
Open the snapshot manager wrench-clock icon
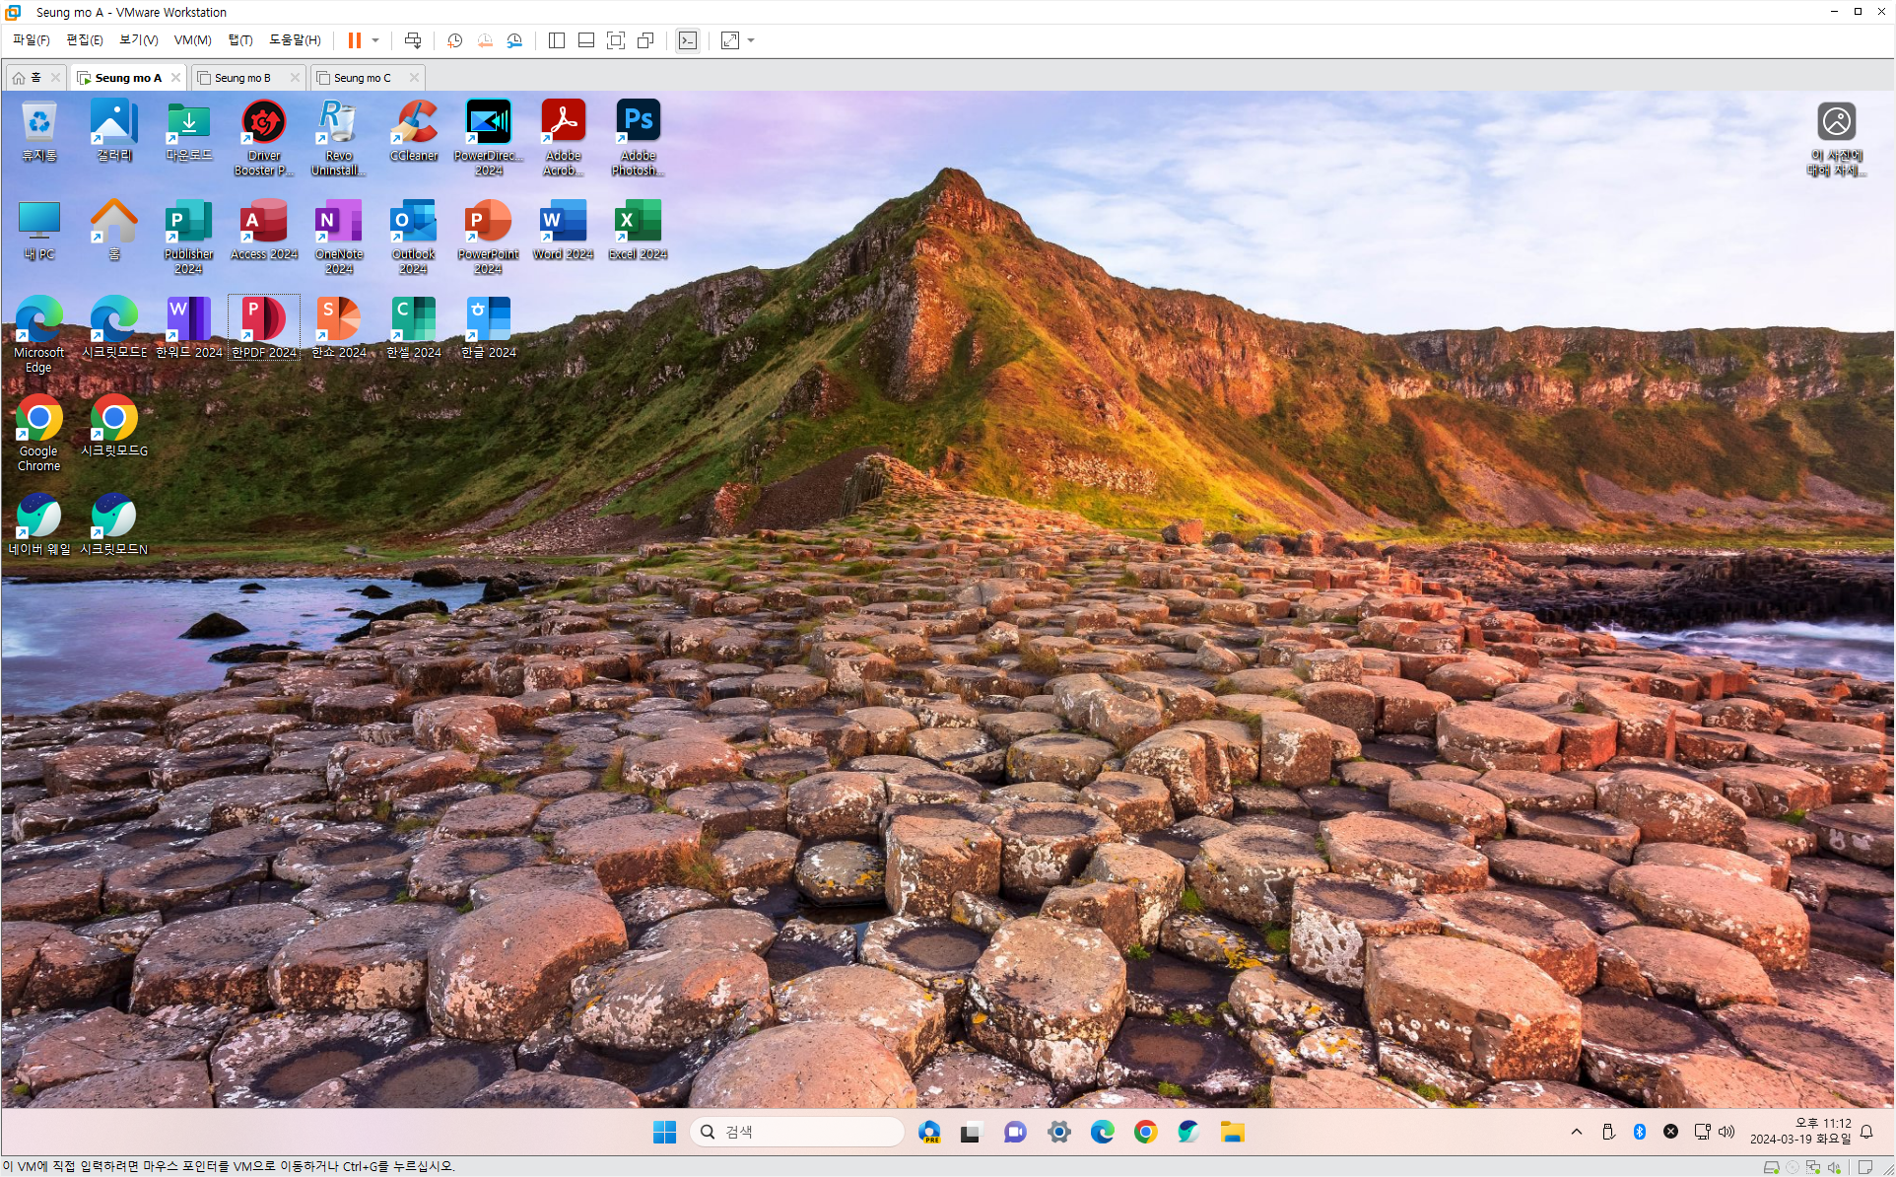(514, 40)
